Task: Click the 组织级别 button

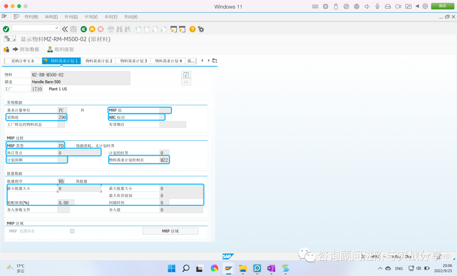Action: point(61,49)
